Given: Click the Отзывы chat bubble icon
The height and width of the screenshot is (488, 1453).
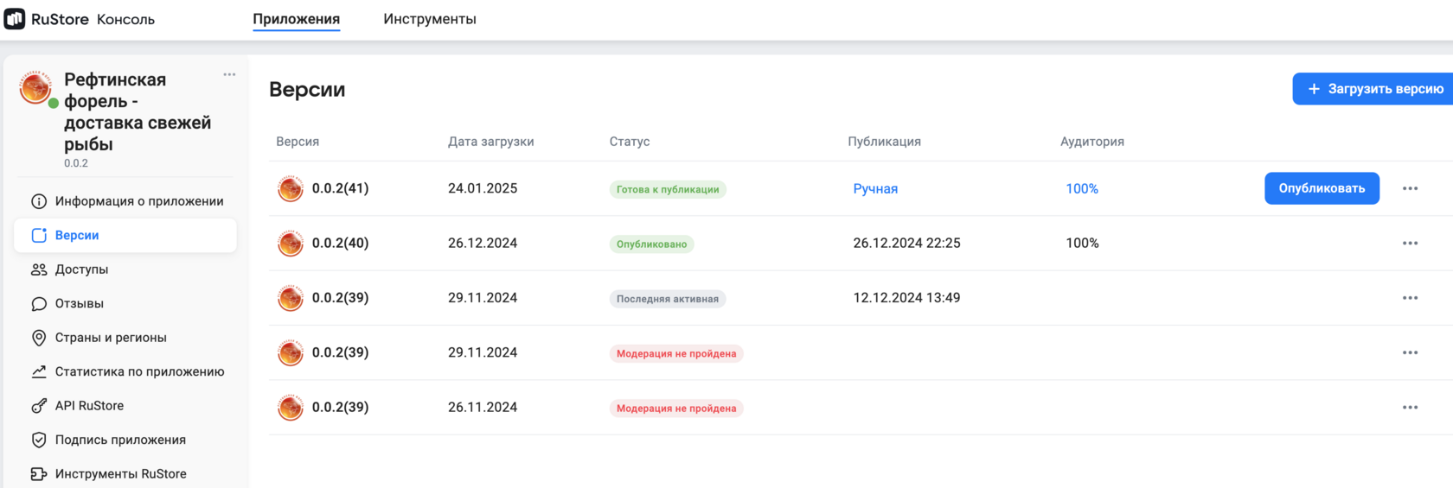Looking at the screenshot, I should pos(39,303).
